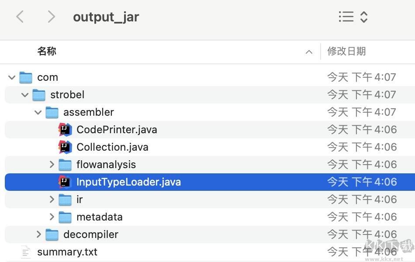
Task: Expand the flowanalysis folder
Action: coord(52,164)
